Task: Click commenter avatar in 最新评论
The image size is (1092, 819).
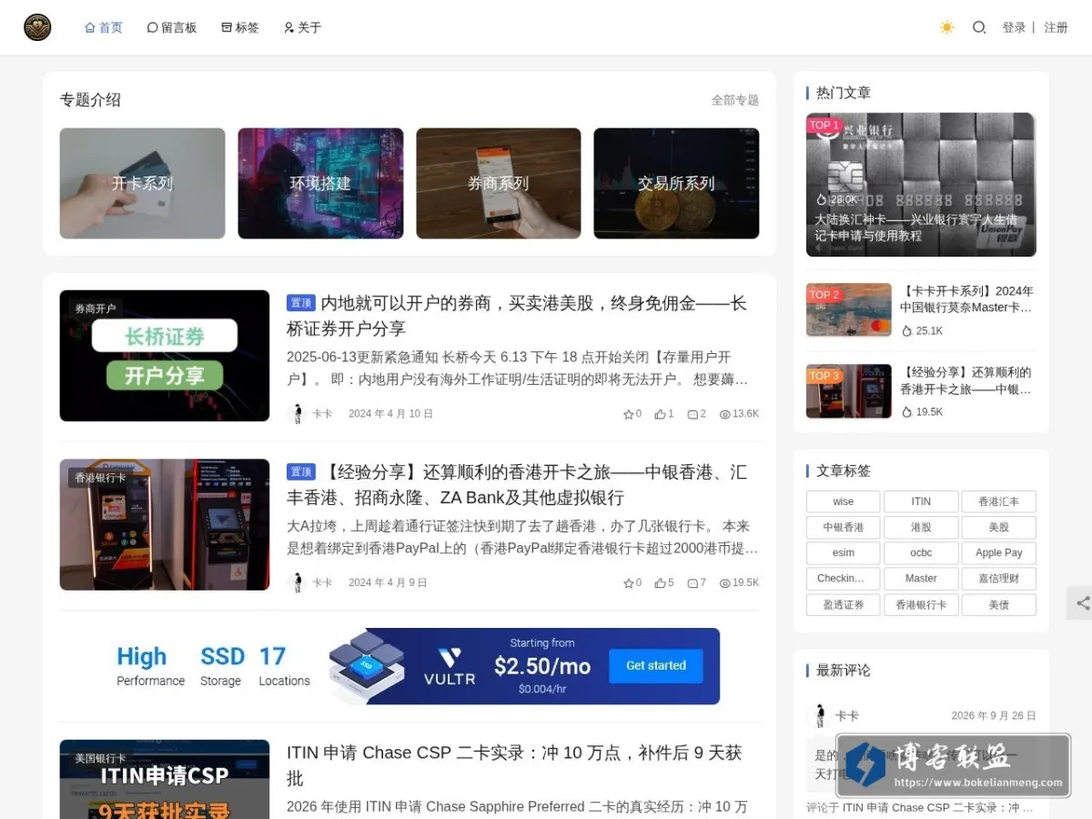Action: (x=818, y=716)
